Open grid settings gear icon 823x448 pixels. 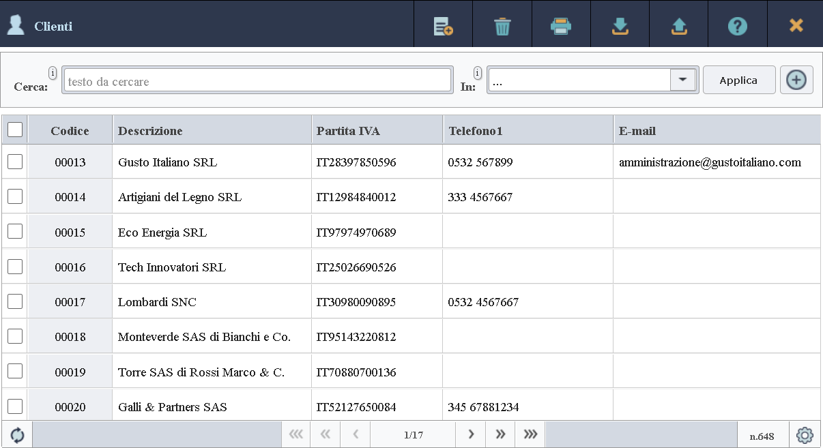(x=805, y=435)
